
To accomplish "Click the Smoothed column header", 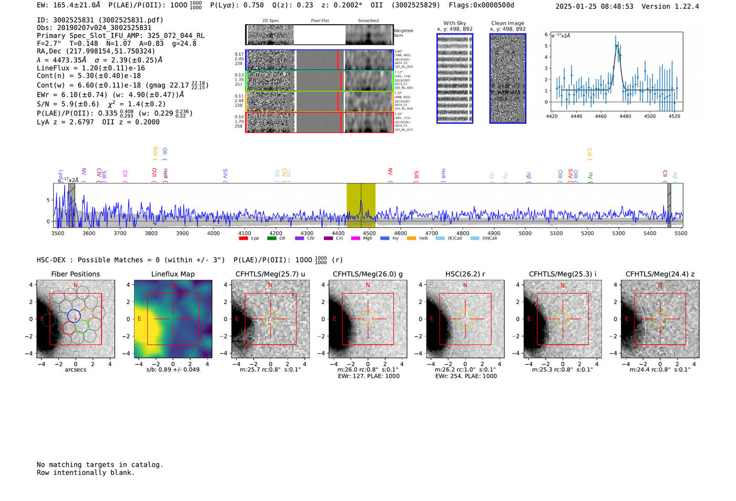I will tap(369, 21).
